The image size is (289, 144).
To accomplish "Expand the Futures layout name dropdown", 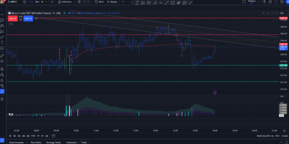I will coord(258,2).
